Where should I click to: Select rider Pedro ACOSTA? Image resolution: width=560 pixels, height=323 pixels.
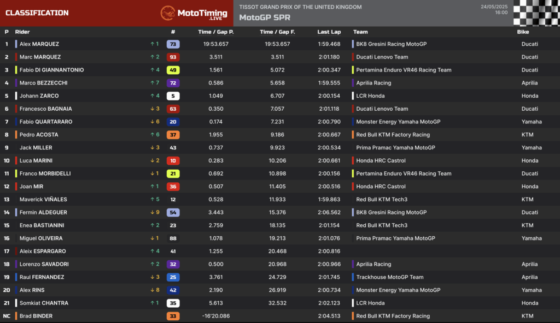tap(39, 134)
